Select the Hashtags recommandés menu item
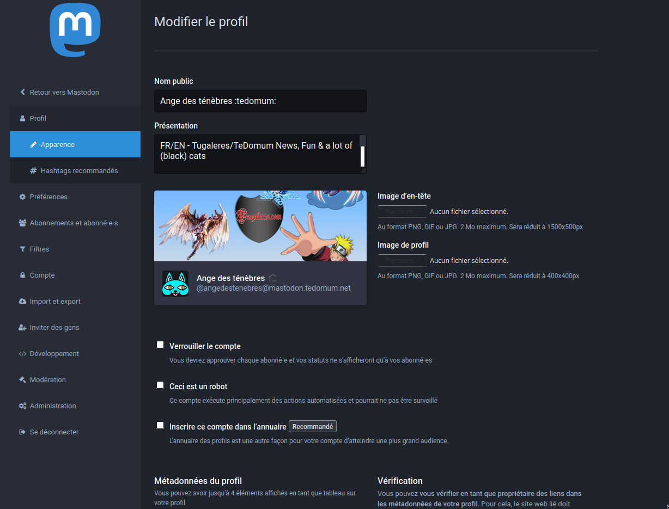 79,171
